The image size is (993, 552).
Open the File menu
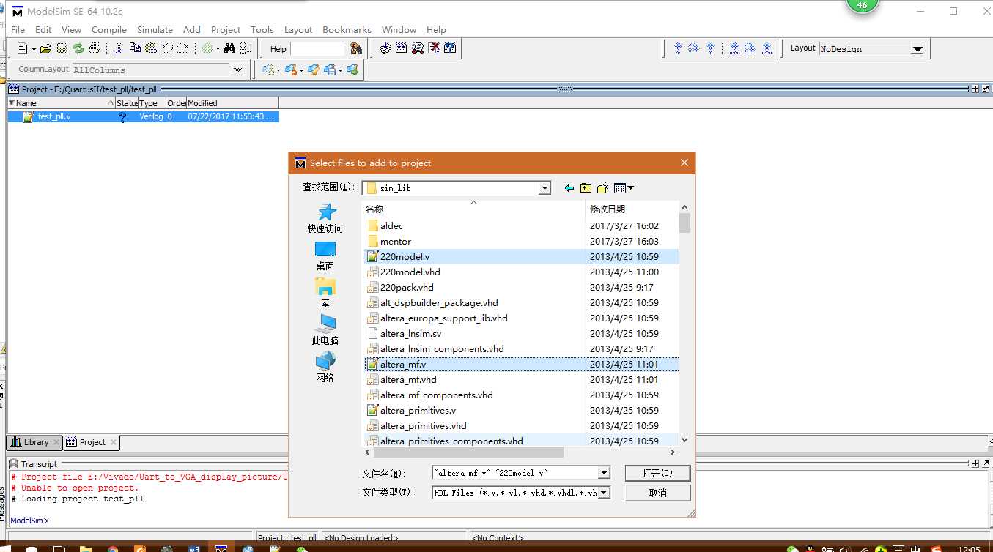(18, 30)
